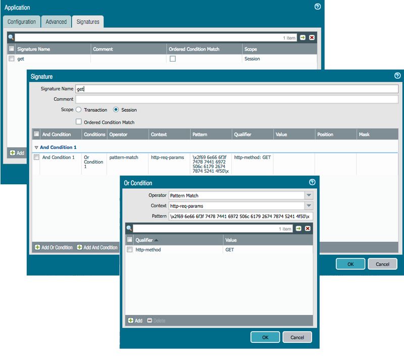Select 'get' signature name in Application list
This screenshot has width=404, height=356.
pyautogui.click(x=21, y=59)
